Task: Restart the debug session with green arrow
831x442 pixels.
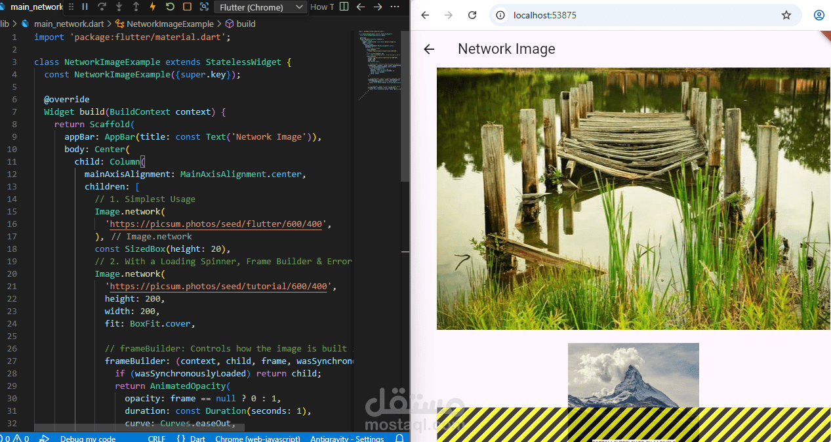Action: pos(170,7)
